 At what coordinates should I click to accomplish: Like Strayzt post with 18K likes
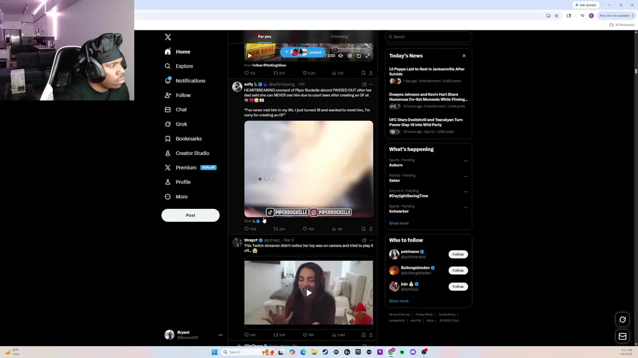point(309,335)
